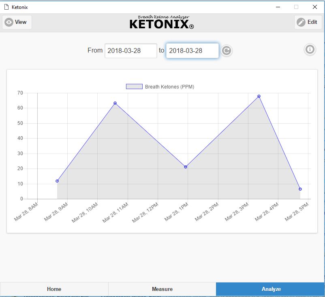The image size is (325, 297).
Task: Maximize the Ketonix window
Action: pos(296,7)
